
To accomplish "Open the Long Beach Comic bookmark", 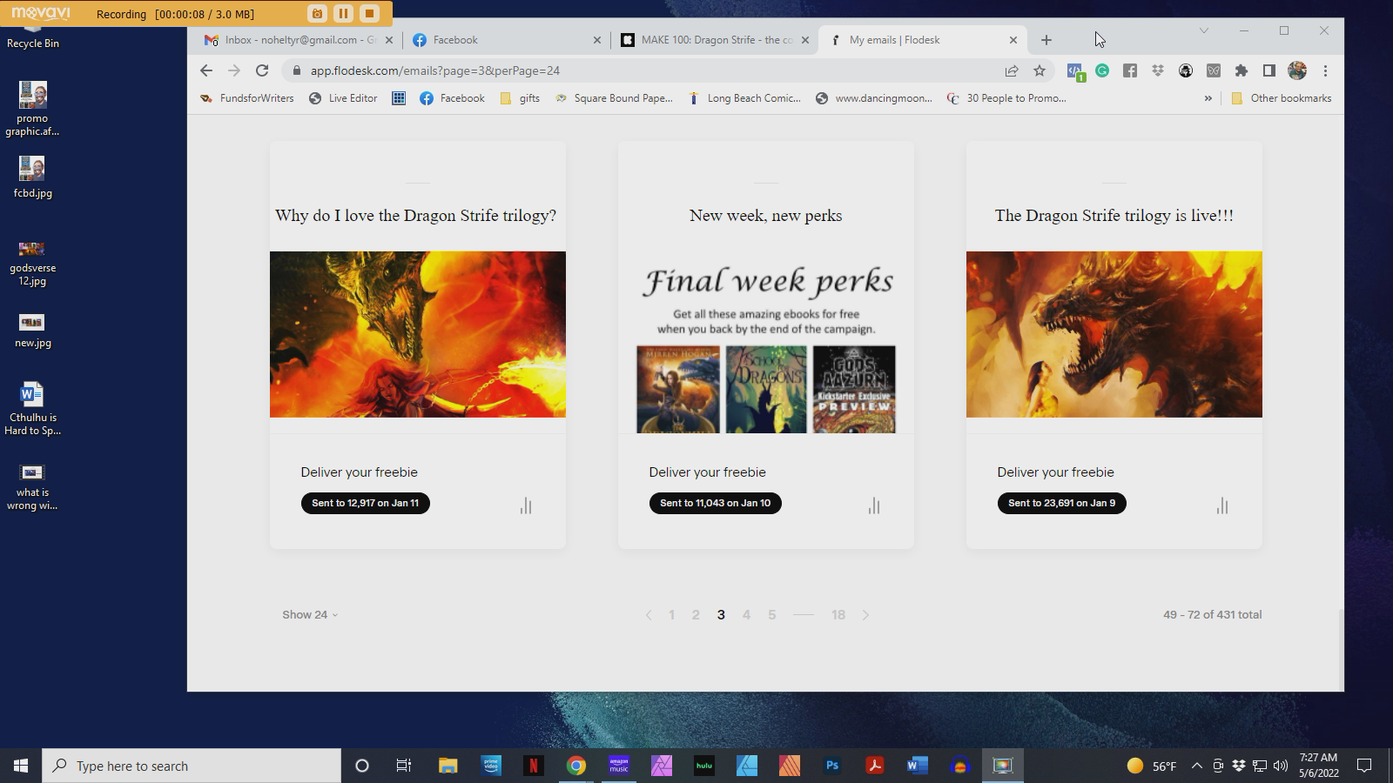I will click(744, 98).
